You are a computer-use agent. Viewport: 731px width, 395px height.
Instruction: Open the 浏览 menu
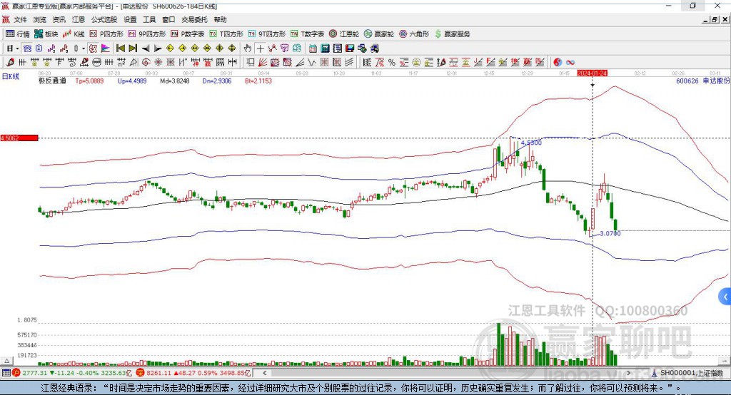[x=40, y=19]
